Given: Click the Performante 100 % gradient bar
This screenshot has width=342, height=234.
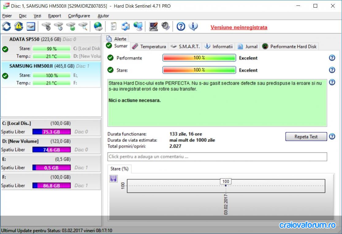Looking at the screenshot, I should coord(199,58).
